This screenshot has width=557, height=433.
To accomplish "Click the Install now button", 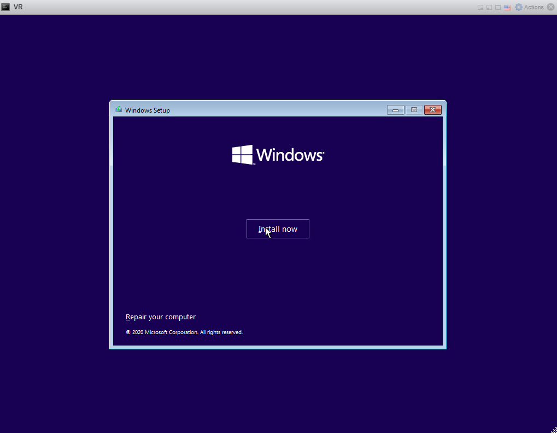I will [278, 229].
